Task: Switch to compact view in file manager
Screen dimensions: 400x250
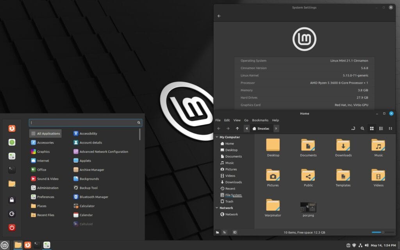Action: [391, 128]
